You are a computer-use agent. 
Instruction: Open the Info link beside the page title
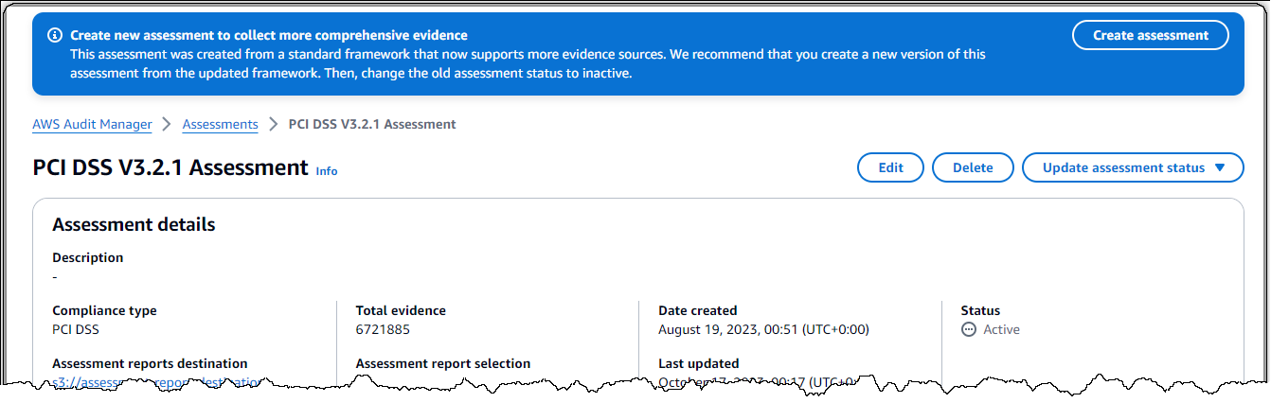pos(327,171)
